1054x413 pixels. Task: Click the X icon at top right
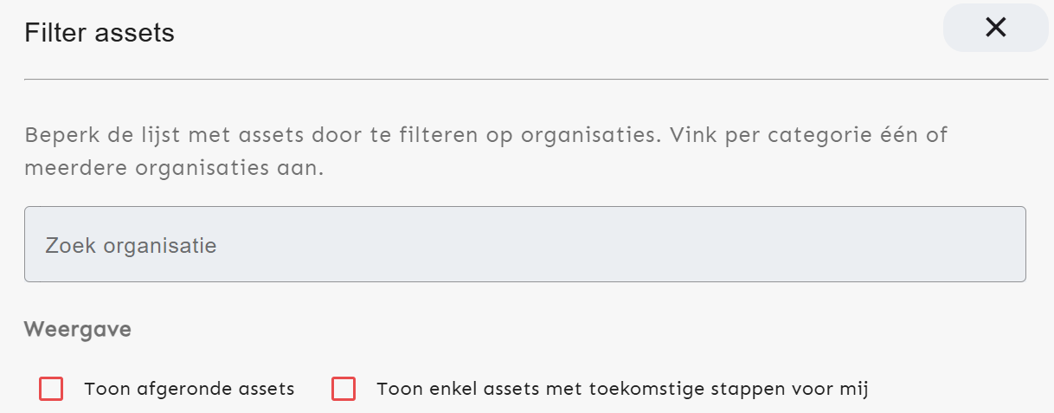click(x=995, y=28)
